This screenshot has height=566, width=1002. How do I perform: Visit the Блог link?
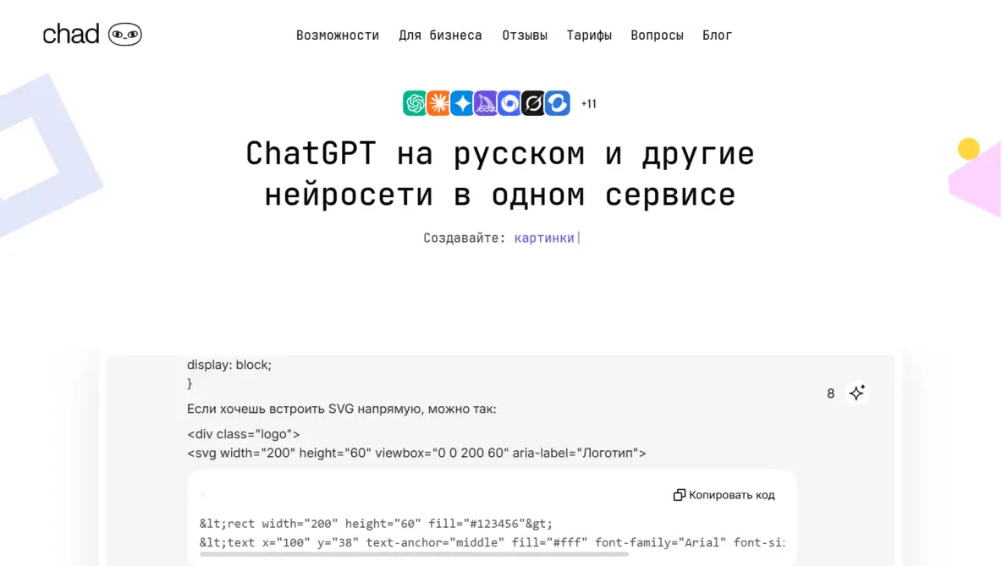717,36
